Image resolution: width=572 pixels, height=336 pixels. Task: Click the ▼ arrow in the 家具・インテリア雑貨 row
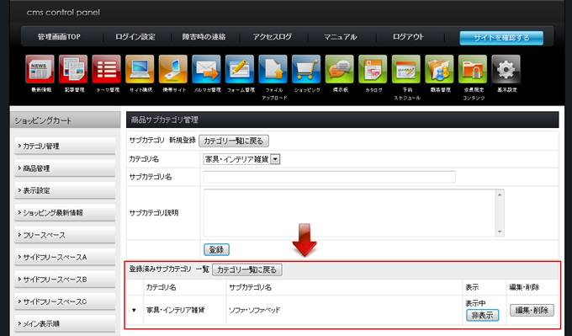pyautogui.click(x=134, y=310)
